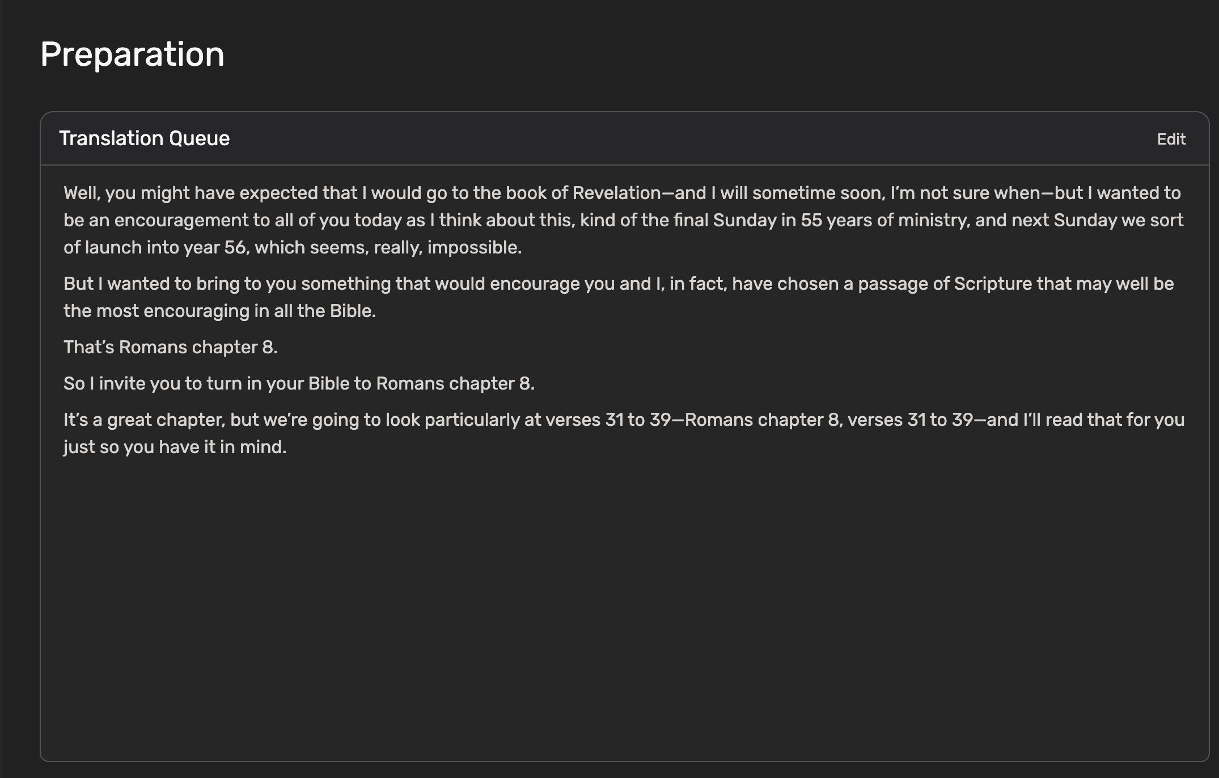This screenshot has height=778, width=1219.
Task: Click the word "Revelation" in the text
Action: point(616,193)
